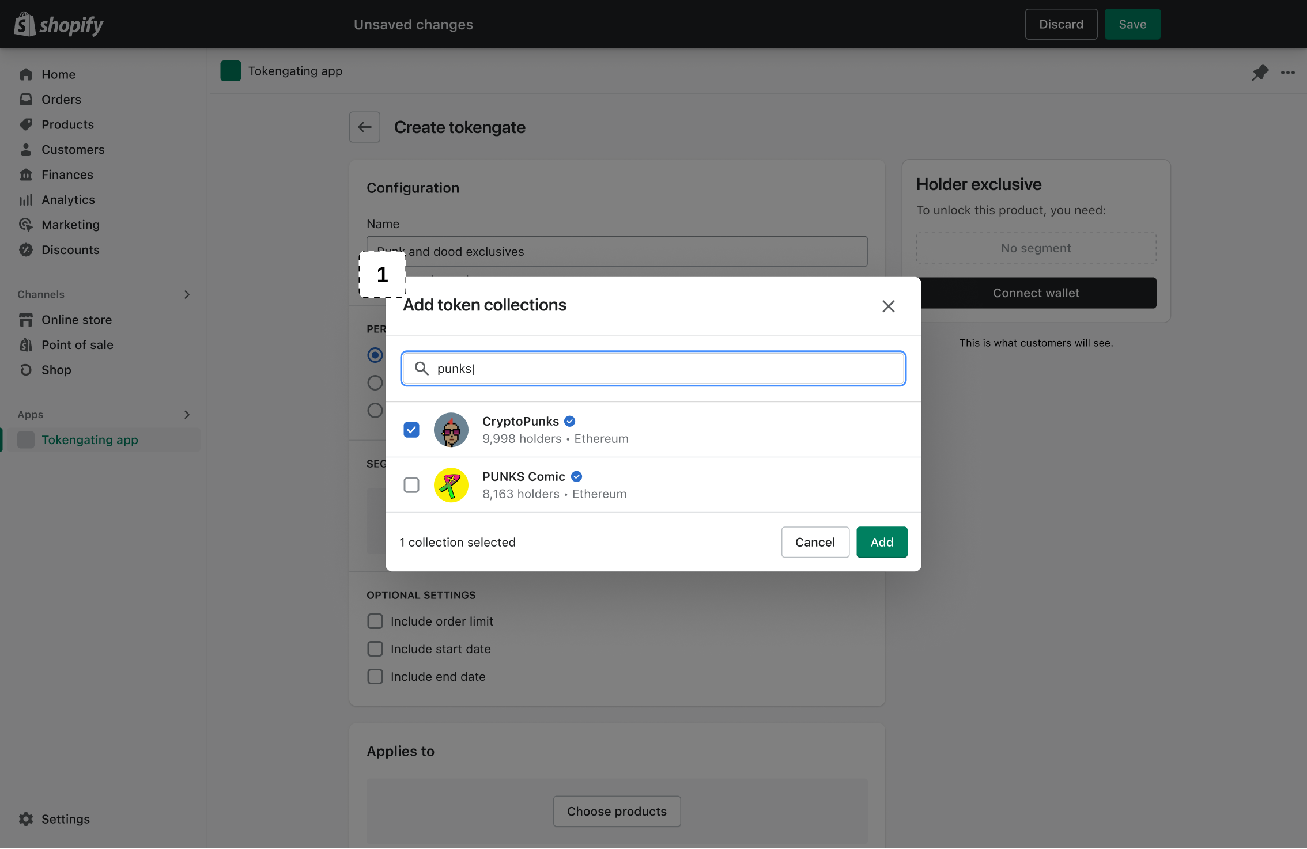1307x849 pixels.
Task: Click the CryptoPunks avatar thumbnail
Action: (x=451, y=430)
